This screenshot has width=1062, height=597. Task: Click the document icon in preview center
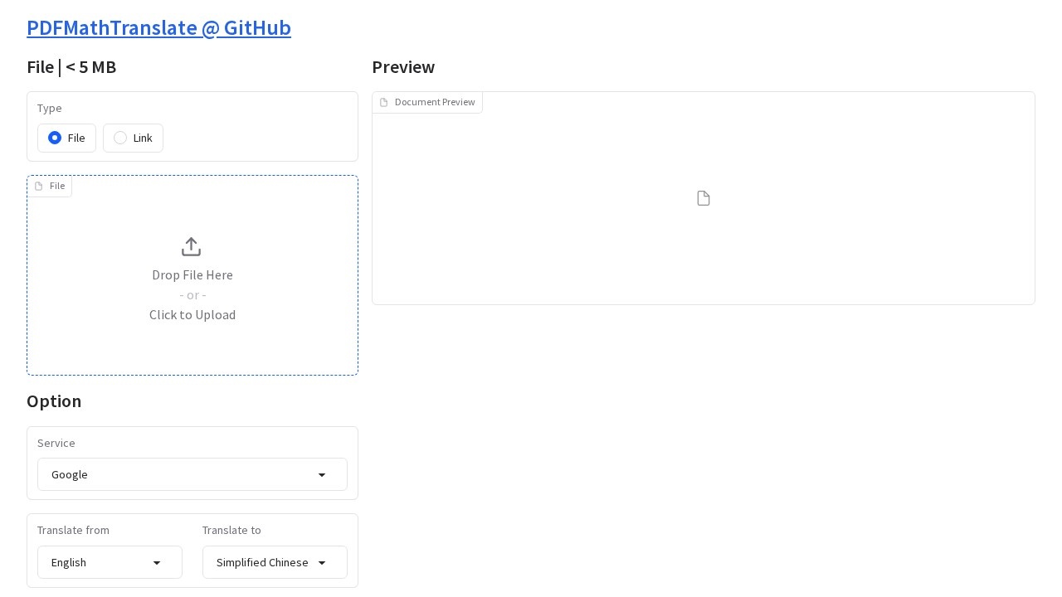[x=704, y=198]
